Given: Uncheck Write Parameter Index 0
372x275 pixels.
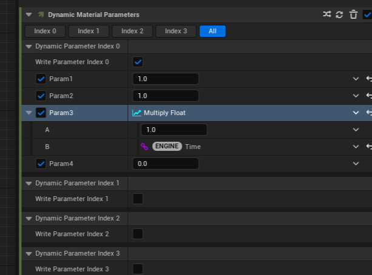Looking at the screenshot, I should click(x=138, y=62).
